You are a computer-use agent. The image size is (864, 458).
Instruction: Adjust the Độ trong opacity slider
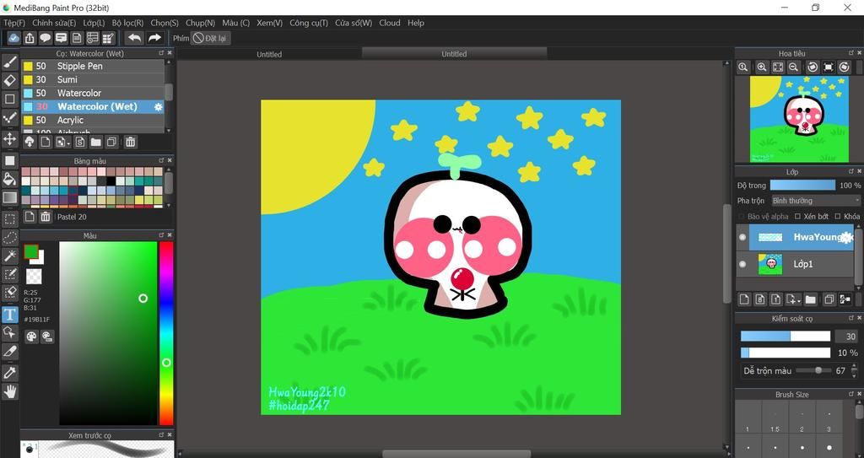click(802, 186)
